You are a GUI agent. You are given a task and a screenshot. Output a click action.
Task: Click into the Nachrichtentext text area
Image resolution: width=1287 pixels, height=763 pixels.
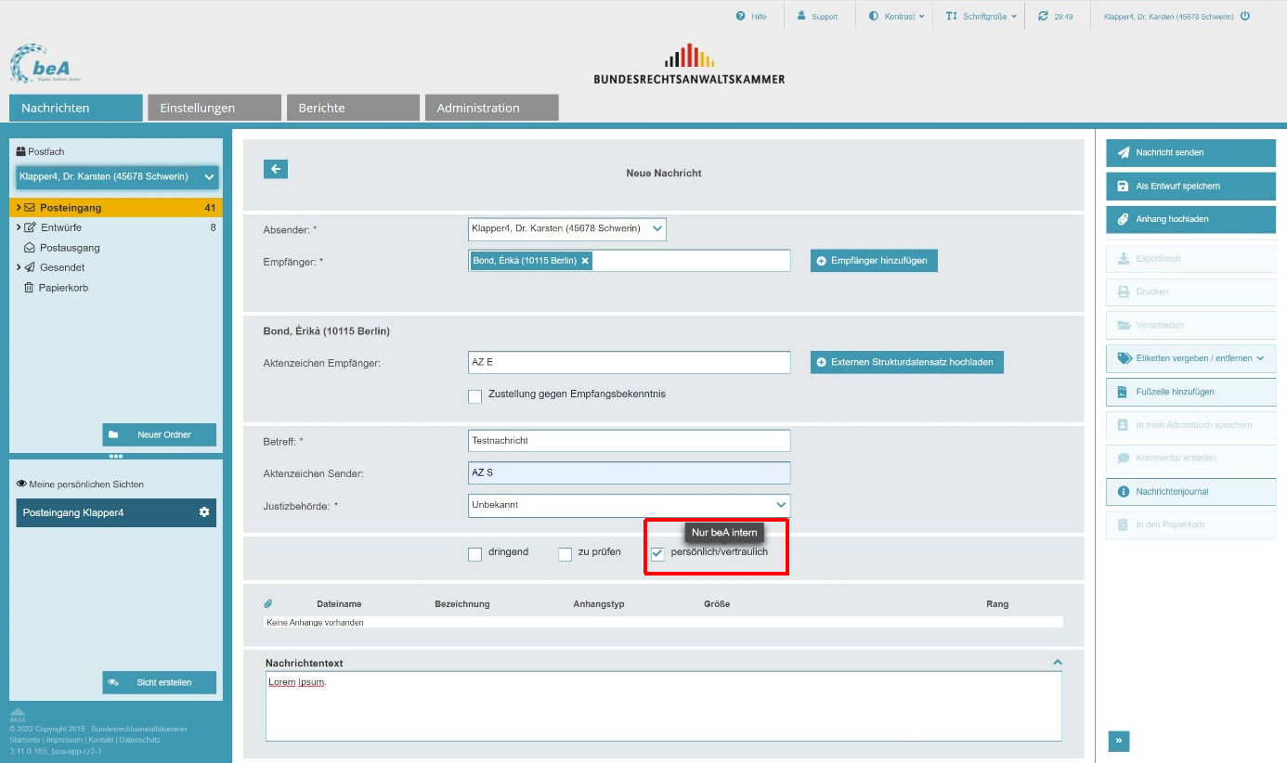663,706
